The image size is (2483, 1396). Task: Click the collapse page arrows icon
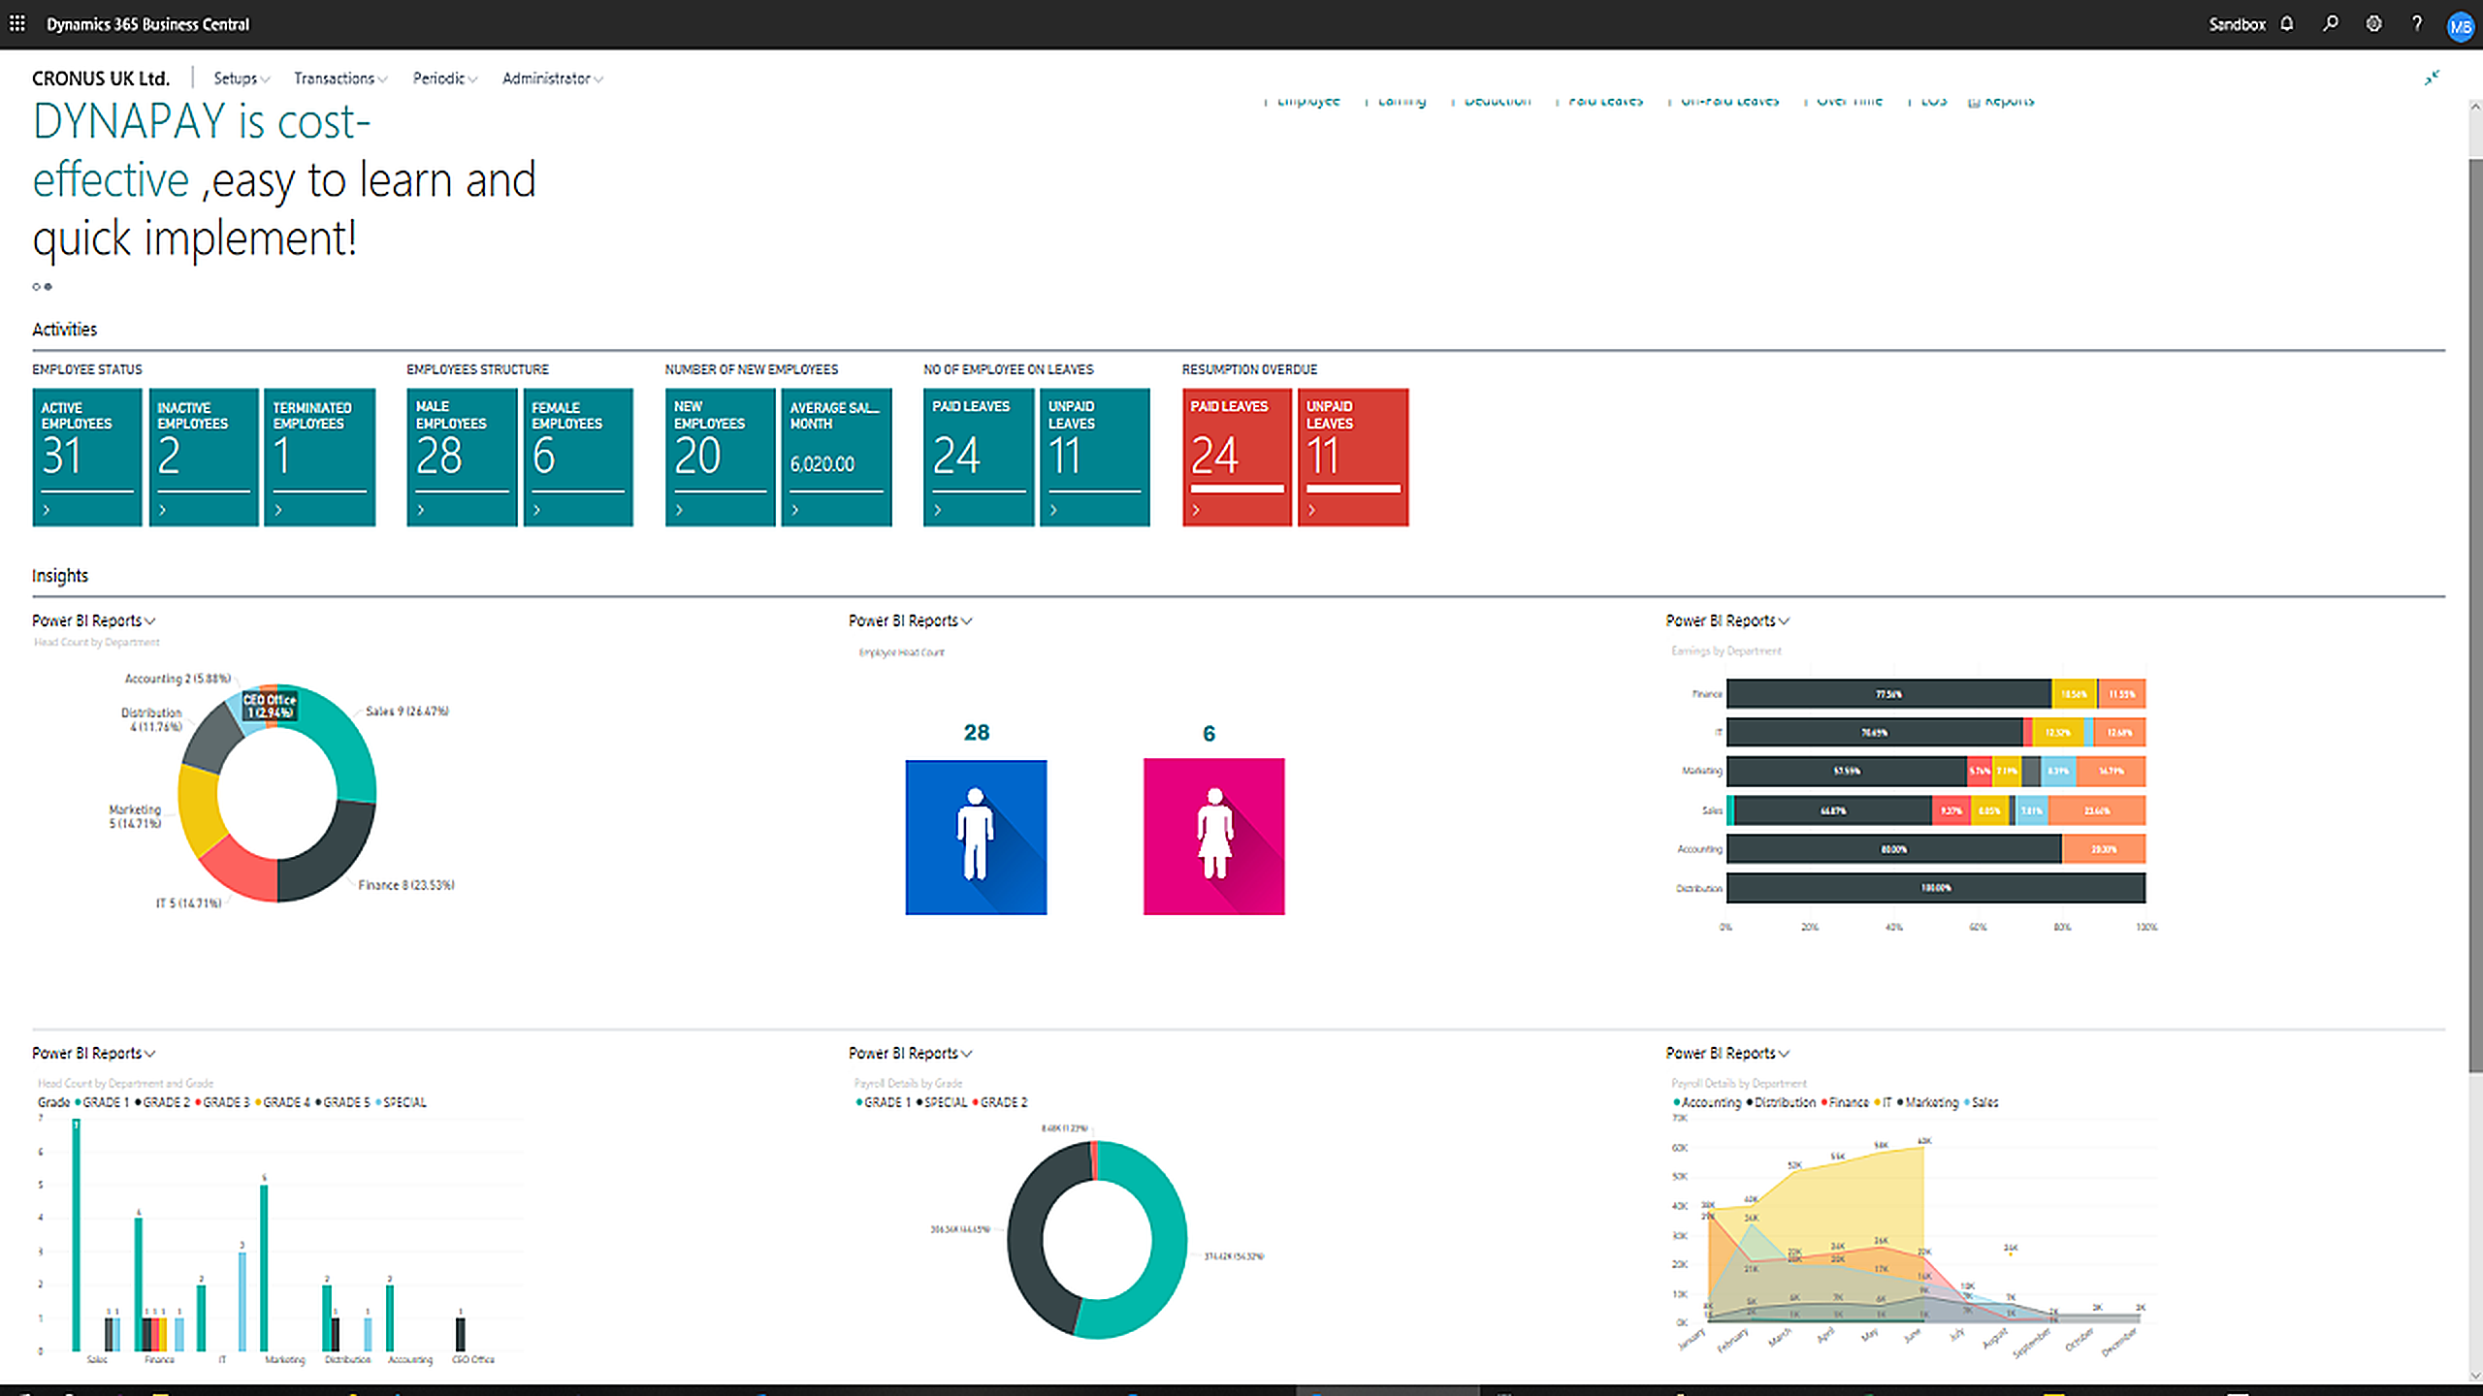2432,78
